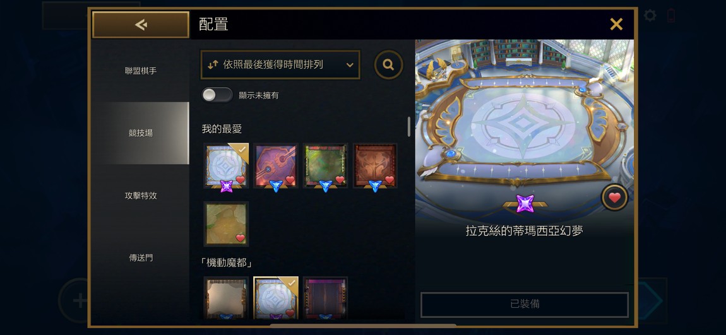Open the 攻擊特效 tab
Viewport: 726px width, 335px height.
tap(141, 196)
